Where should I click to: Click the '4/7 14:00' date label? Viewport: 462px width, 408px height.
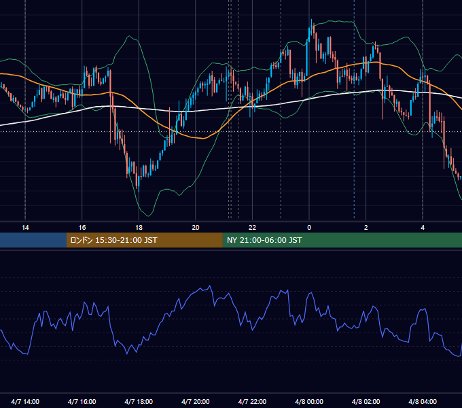25,401
